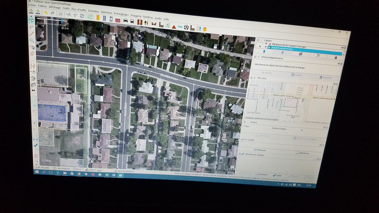
Task: Open the Imagerie menu
Action: (x=136, y=16)
